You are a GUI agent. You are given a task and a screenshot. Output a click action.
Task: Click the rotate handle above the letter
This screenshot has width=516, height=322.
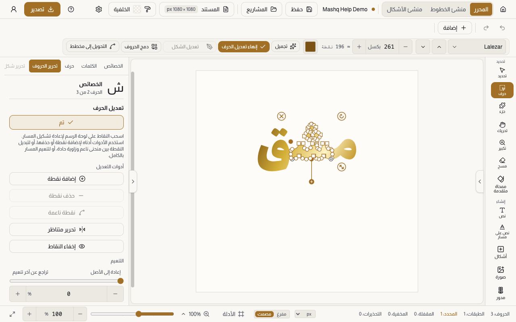tap(341, 116)
